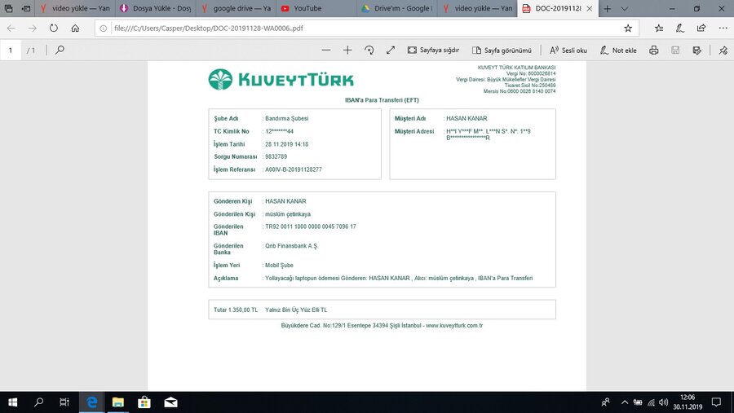Close the DOC-20191128 PDF tab
734x413 pixels.
pos(590,8)
